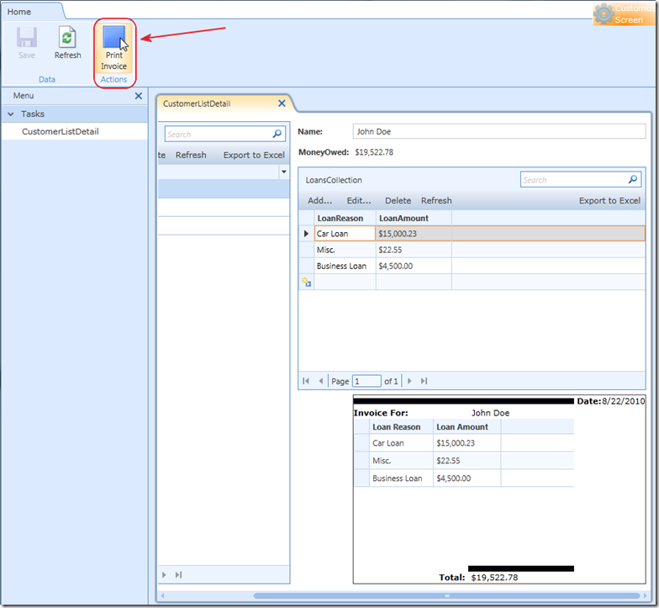
Task: Select the $15,000.23 amount cell in grid
Action: point(414,234)
